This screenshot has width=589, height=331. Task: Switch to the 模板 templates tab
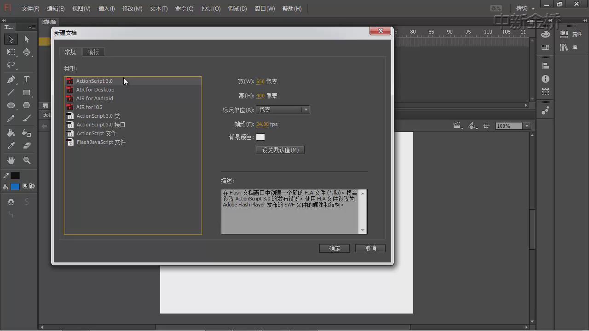point(93,52)
